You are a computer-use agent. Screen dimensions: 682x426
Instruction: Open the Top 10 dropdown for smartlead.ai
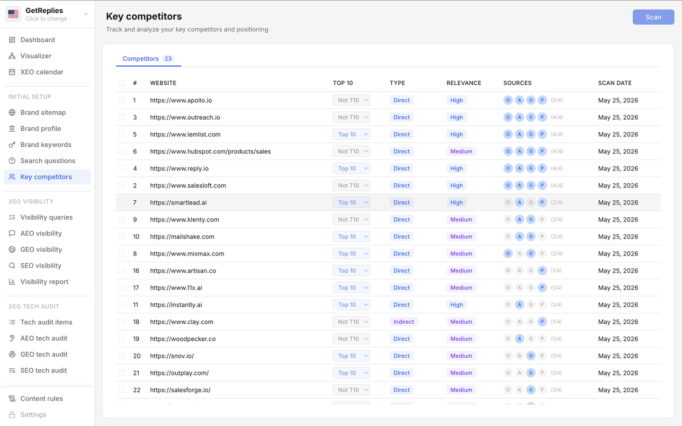(351, 203)
